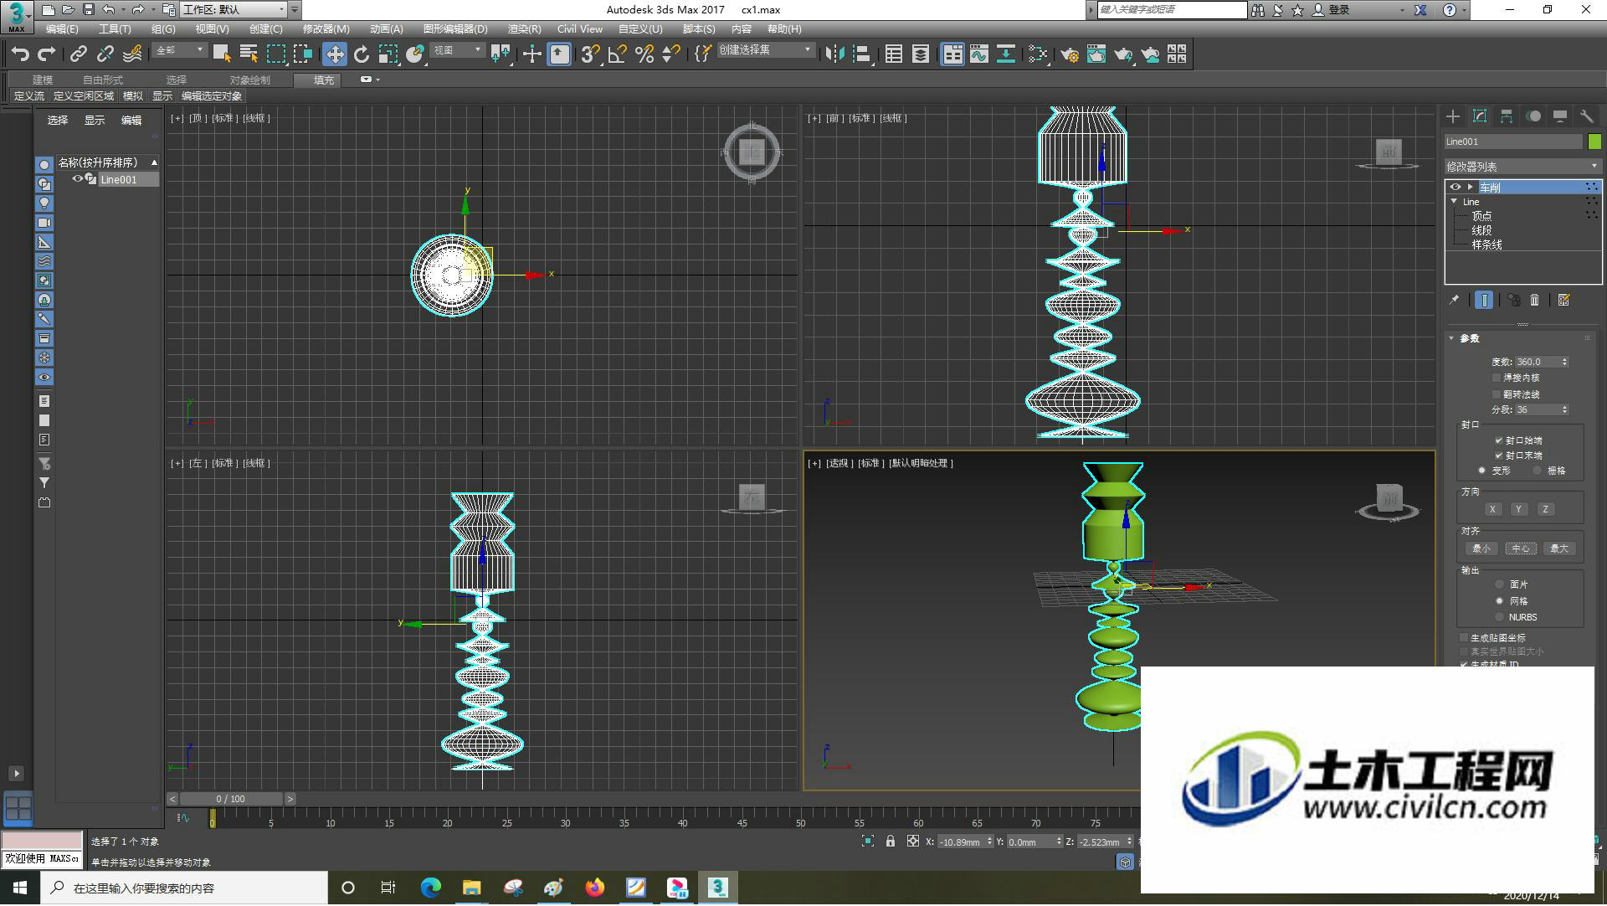Click the Align tool icon

tap(862, 54)
